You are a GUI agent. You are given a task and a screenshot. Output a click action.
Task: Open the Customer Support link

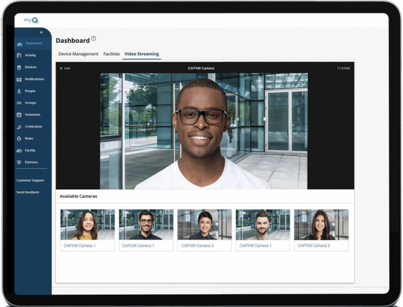pos(30,180)
